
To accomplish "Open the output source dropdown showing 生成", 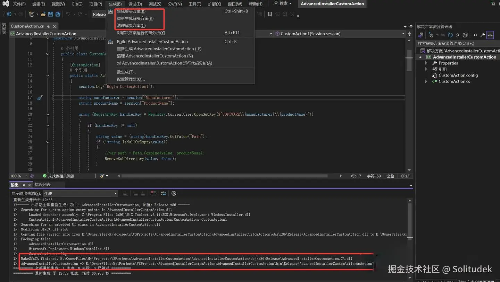I will point(80,193).
